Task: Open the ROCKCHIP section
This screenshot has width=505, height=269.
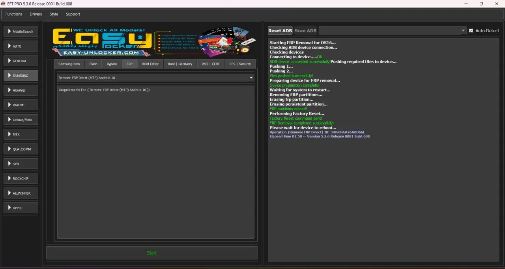Action: (21, 178)
